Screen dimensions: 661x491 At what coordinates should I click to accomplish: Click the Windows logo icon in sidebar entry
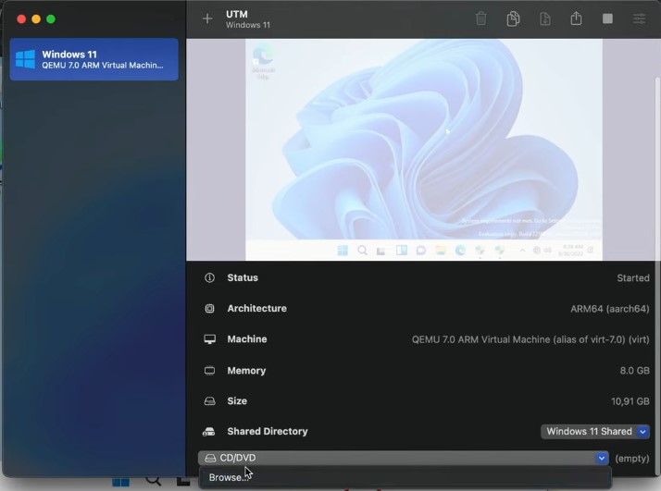point(25,59)
